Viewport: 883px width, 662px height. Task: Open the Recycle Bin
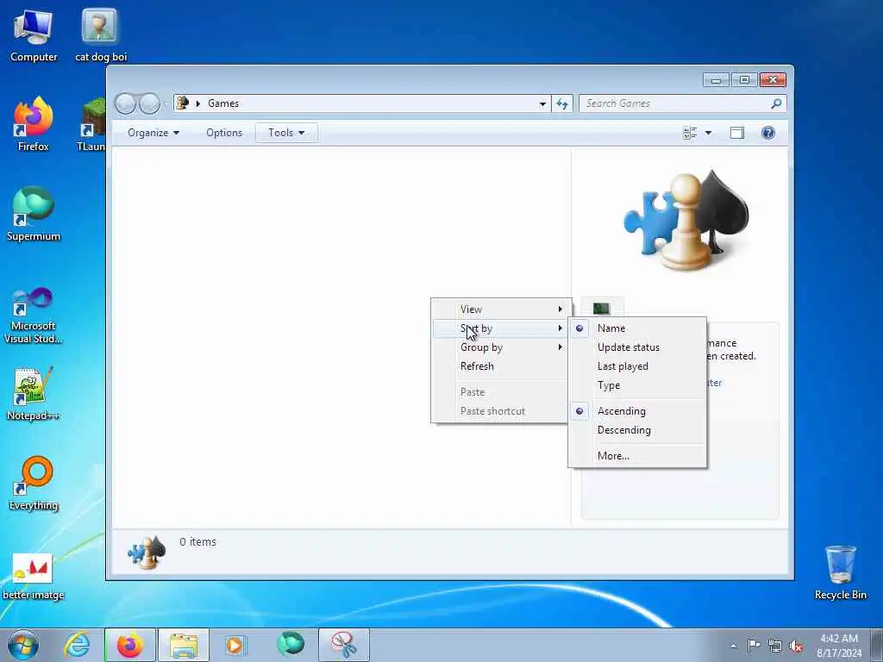pyautogui.click(x=840, y=572)
